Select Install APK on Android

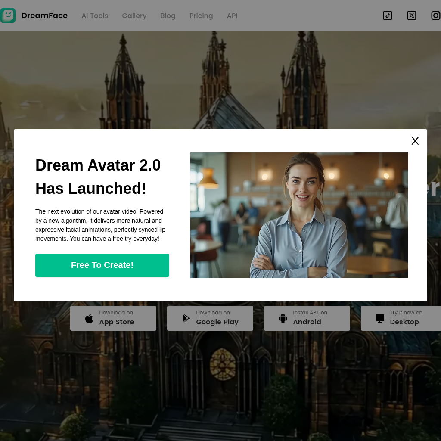307,318
